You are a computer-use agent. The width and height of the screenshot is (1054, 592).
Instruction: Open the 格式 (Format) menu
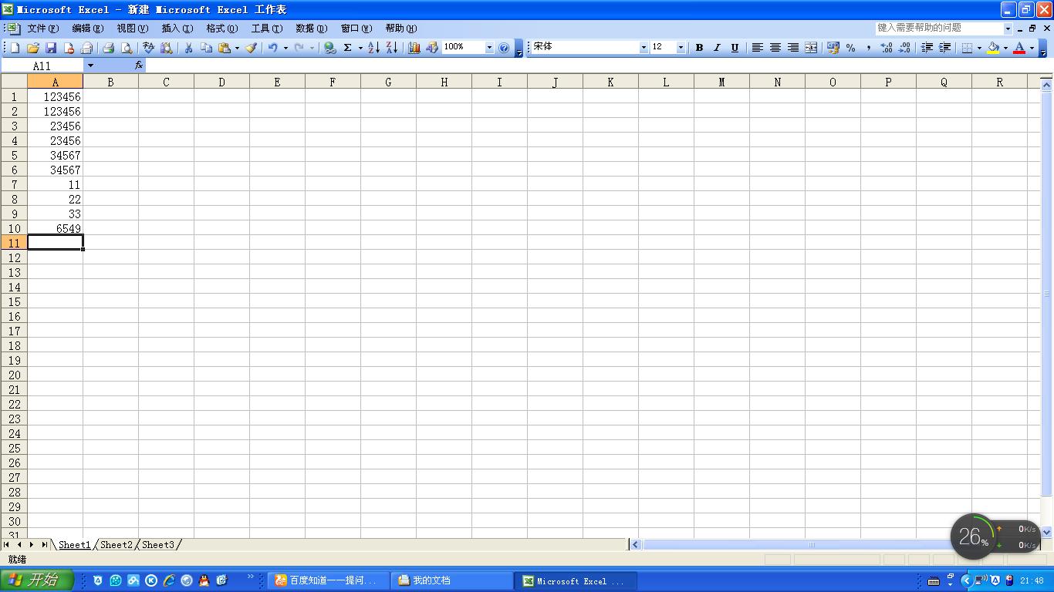point(221,29)
